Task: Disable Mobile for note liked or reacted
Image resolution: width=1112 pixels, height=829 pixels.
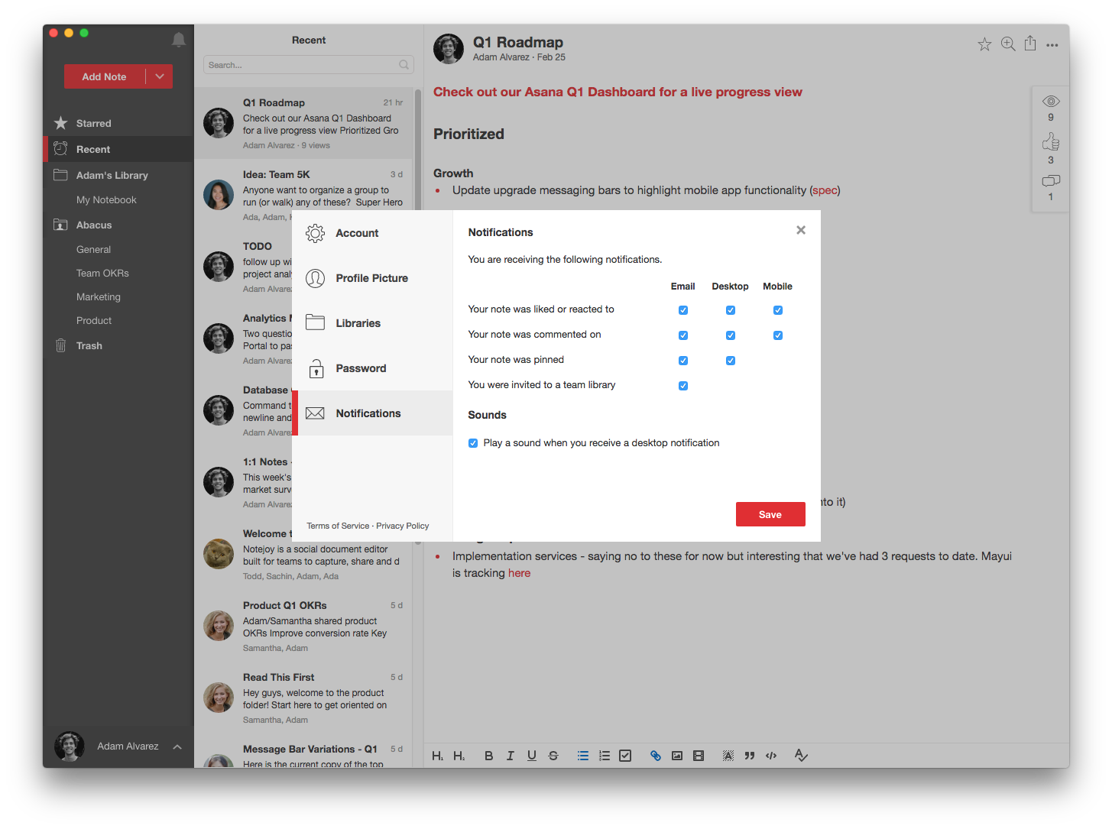Action: coord(777,310)
